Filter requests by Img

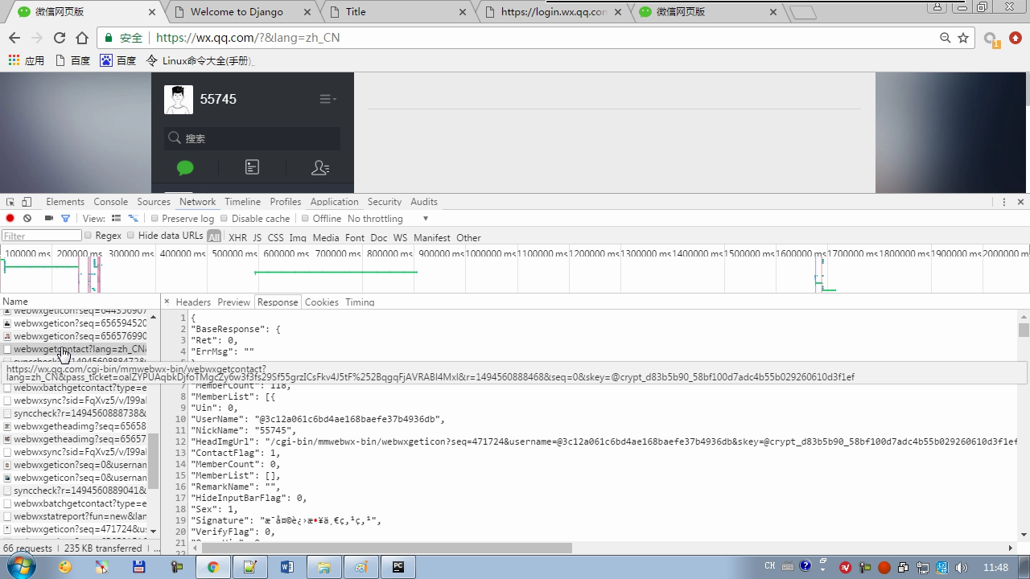298,238
